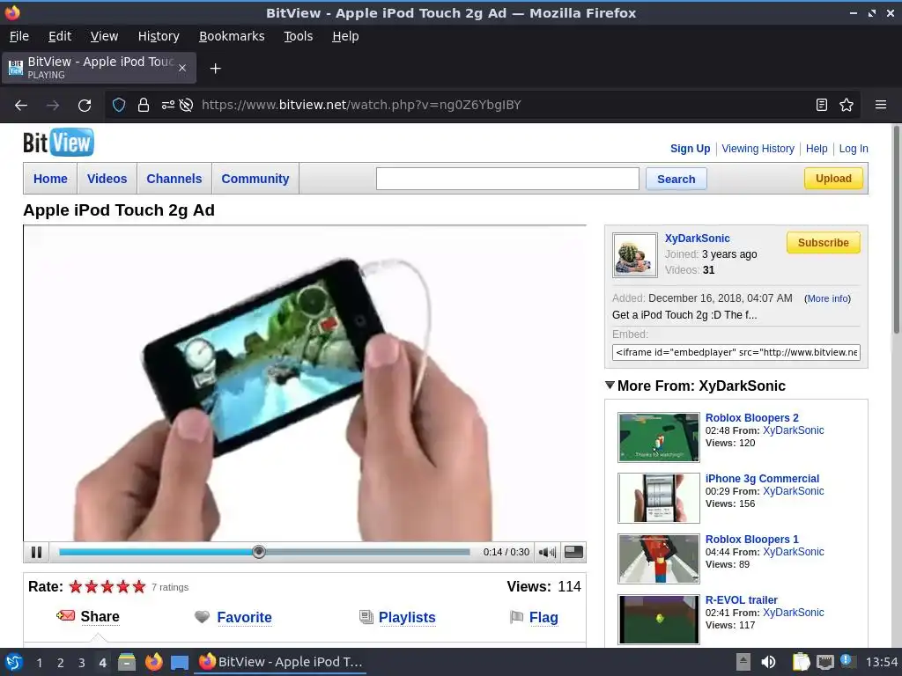The width and height of the screenshot is (902, 676).
Task: Click the Flag icon
Action: click(x=516, y=617)
